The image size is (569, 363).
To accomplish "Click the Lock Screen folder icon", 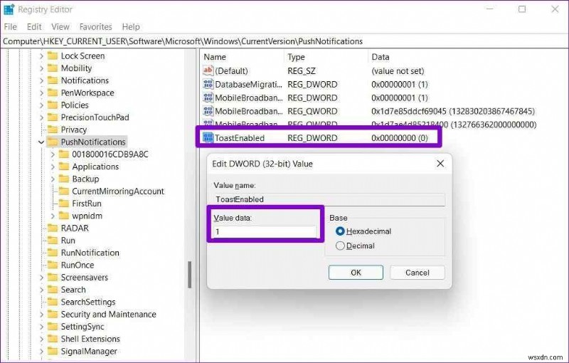I will [53, 56].
